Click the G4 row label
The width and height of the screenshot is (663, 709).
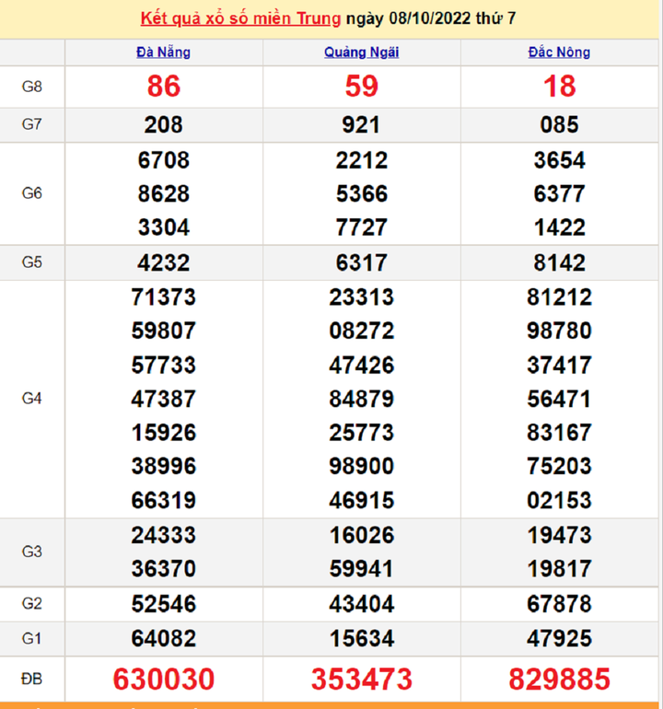coord(32,399)
